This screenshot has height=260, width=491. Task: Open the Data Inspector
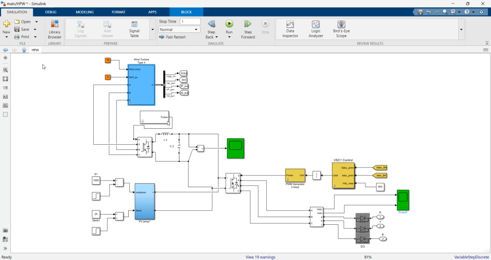coord(290,29)
